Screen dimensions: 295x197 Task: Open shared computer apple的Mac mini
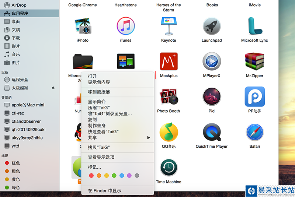[29, 105]
